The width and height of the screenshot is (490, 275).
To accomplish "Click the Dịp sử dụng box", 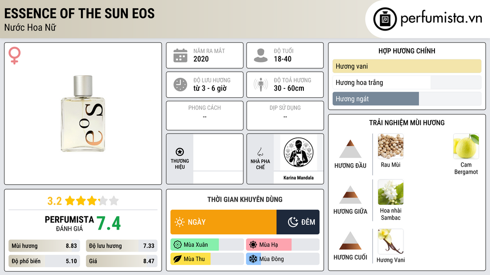I will click(285, 116).
